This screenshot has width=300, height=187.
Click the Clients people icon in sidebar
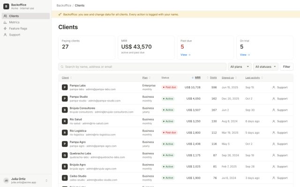(x=5, y=16)
